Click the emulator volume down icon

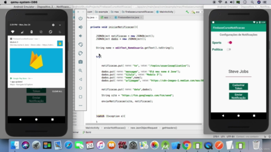coord(80,36)
